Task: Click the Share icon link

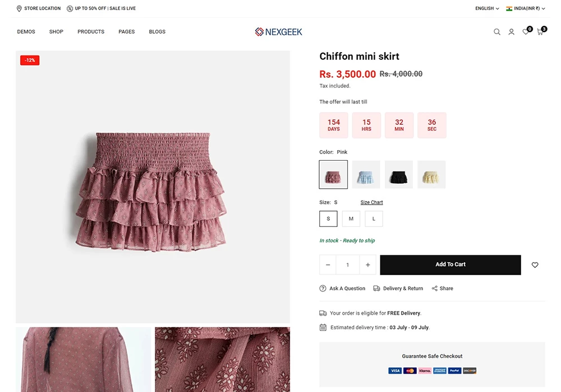Action: 435,288
